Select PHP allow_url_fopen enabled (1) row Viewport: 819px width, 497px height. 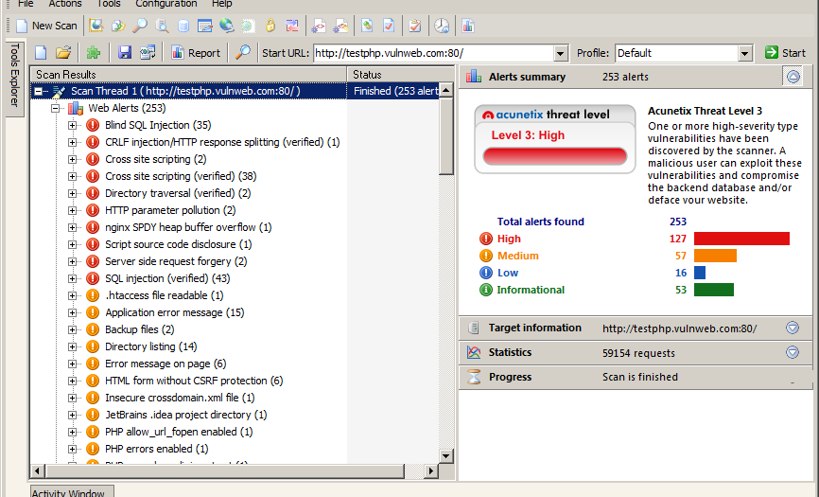coord(179,433)
